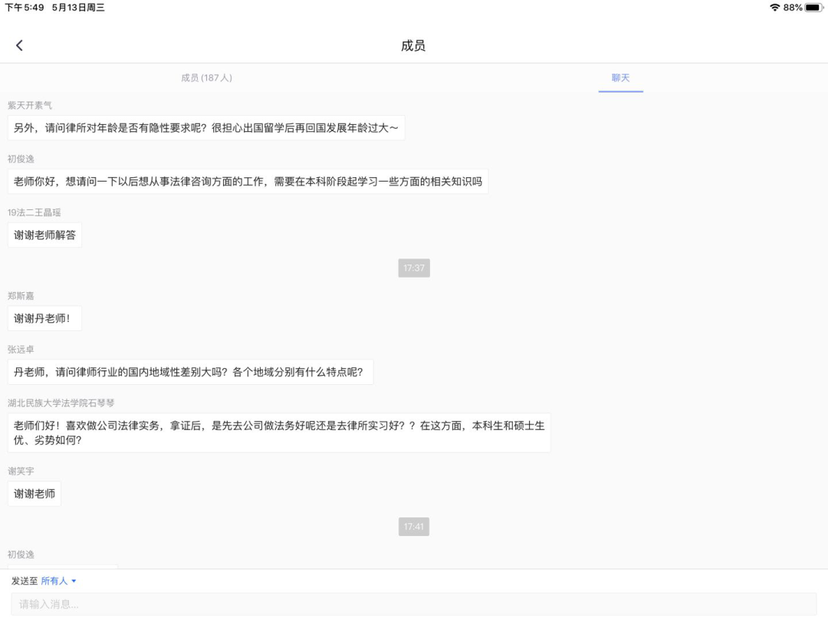Select the message about 律所对年龄 requirements
The width and height of the screenshot is (828, 621).
click(x=206, y=128)
